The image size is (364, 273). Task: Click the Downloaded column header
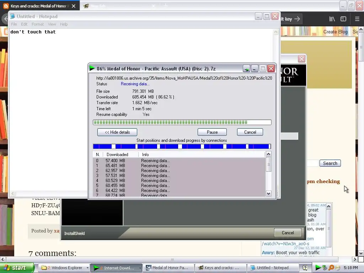[x=120, y=155]
